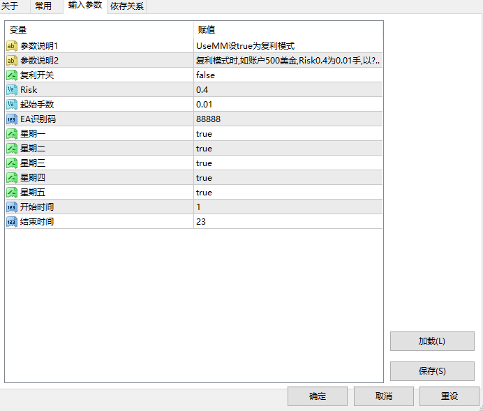
Task: Click the boolean icon beside 星期四
Action: point(12,178)
